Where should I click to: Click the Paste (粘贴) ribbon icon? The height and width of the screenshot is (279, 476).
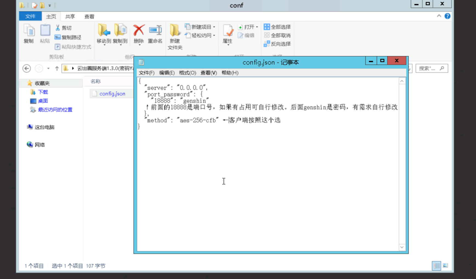coord(45,33)
